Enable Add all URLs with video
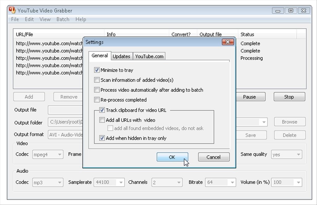 tap(102, 120)
